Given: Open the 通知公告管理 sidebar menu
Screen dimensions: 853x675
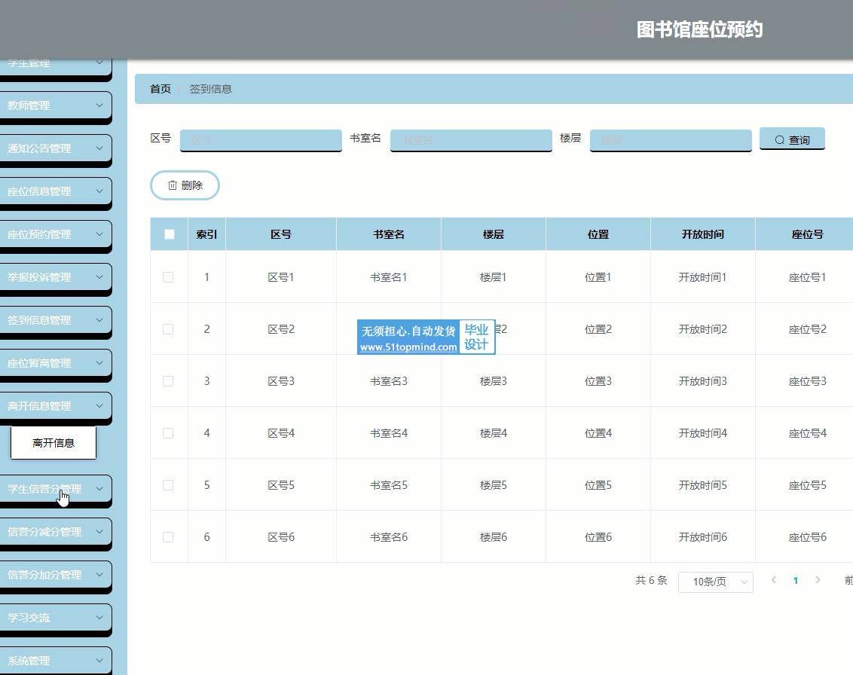Looking at the screenshot, I should (x=56, y=148).
